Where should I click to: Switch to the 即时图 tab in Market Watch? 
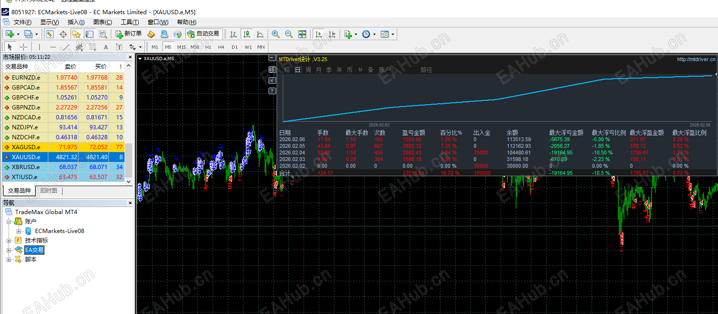click(x=48, y=191)
